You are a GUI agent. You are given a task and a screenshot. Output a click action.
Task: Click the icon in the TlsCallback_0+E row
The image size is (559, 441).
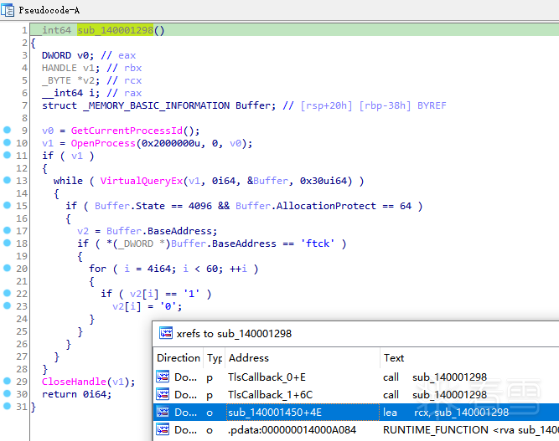(163, 377)
